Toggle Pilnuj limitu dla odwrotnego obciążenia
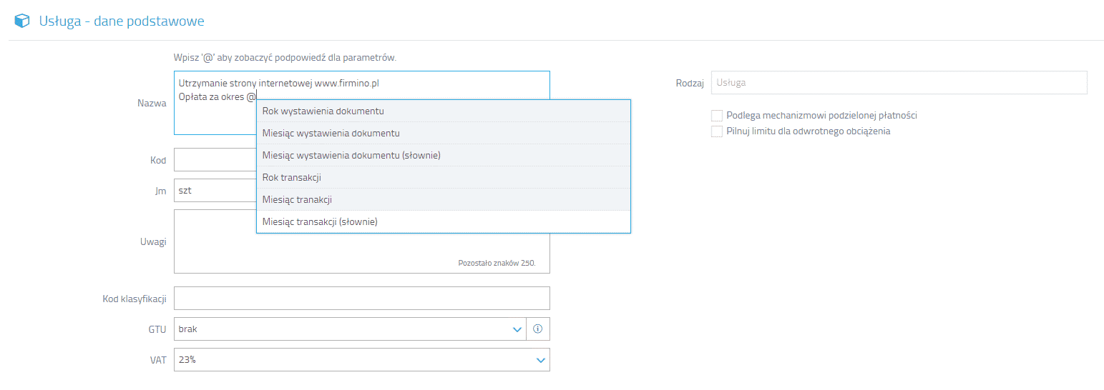Screen dimensions: 1104x390 pyautogui.click(x=717, y=131)
